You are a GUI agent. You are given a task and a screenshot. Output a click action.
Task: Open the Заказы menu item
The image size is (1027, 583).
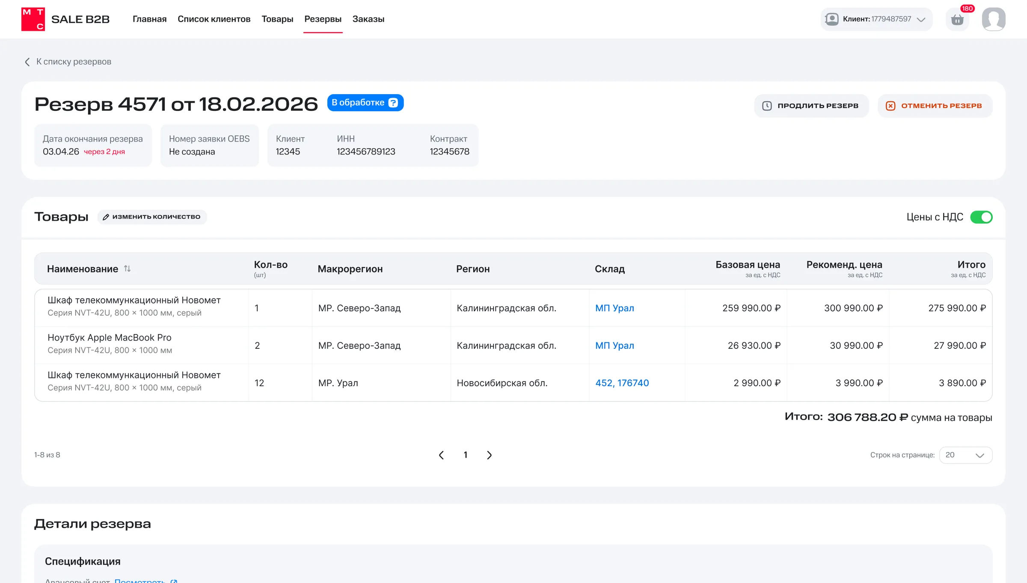[368, 19]
